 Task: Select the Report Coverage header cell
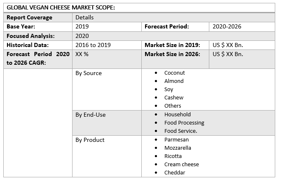pos(30,17)
